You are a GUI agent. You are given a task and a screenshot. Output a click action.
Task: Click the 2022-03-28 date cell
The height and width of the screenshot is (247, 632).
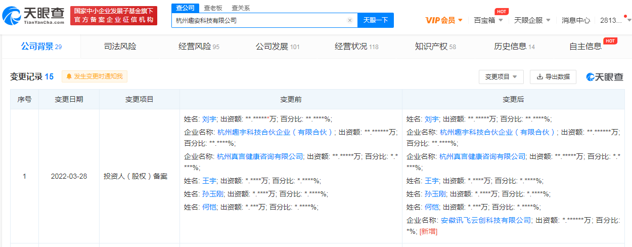coord(69,176)
